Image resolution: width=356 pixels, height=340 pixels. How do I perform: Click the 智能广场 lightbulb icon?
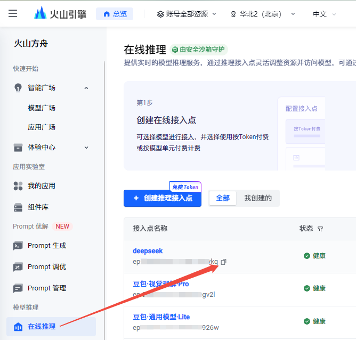pyautogui.click(x=18, y=87)
